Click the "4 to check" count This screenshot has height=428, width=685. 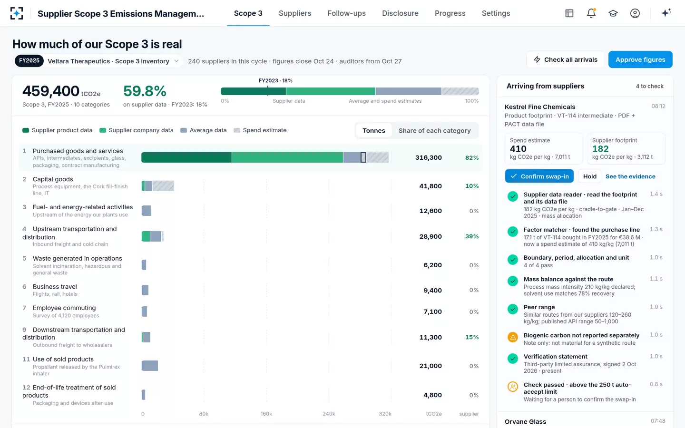[x=650, y=86]
